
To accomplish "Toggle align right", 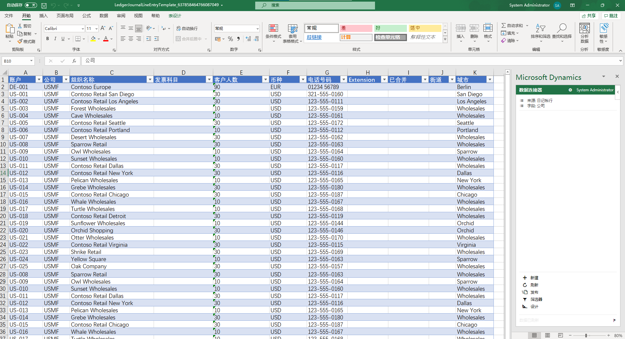I will click(139, 39).
